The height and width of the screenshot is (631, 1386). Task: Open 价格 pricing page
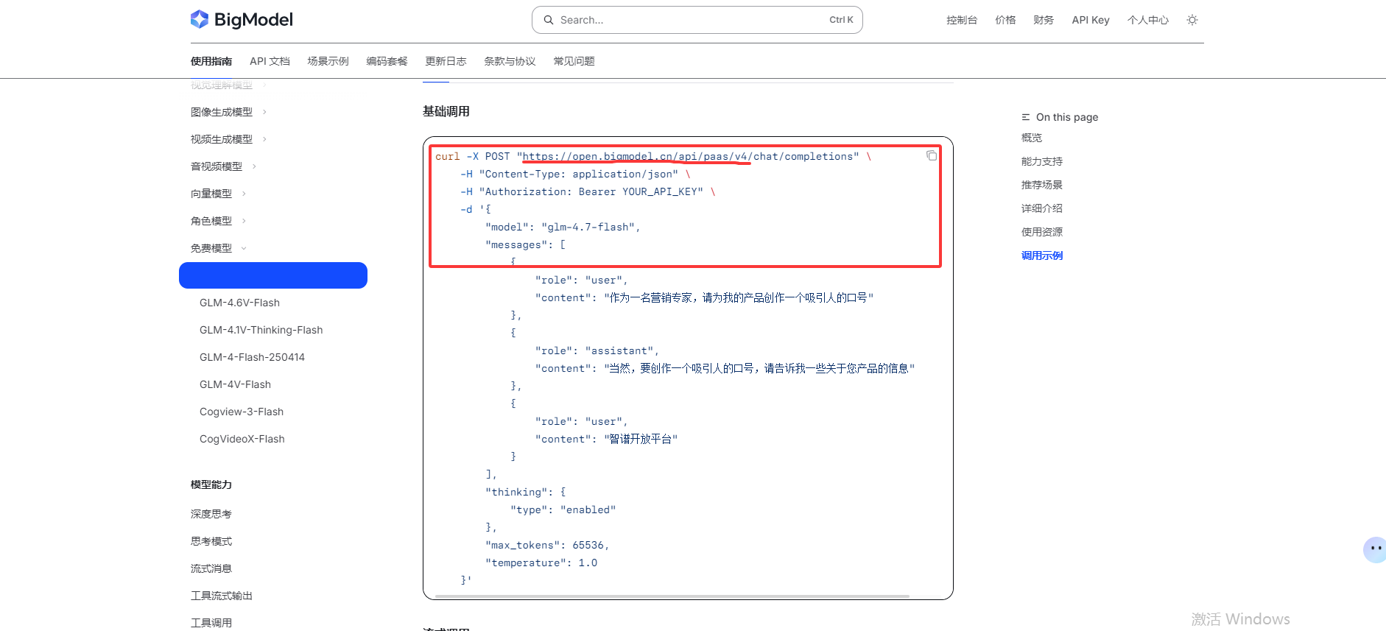[1005, 20]
